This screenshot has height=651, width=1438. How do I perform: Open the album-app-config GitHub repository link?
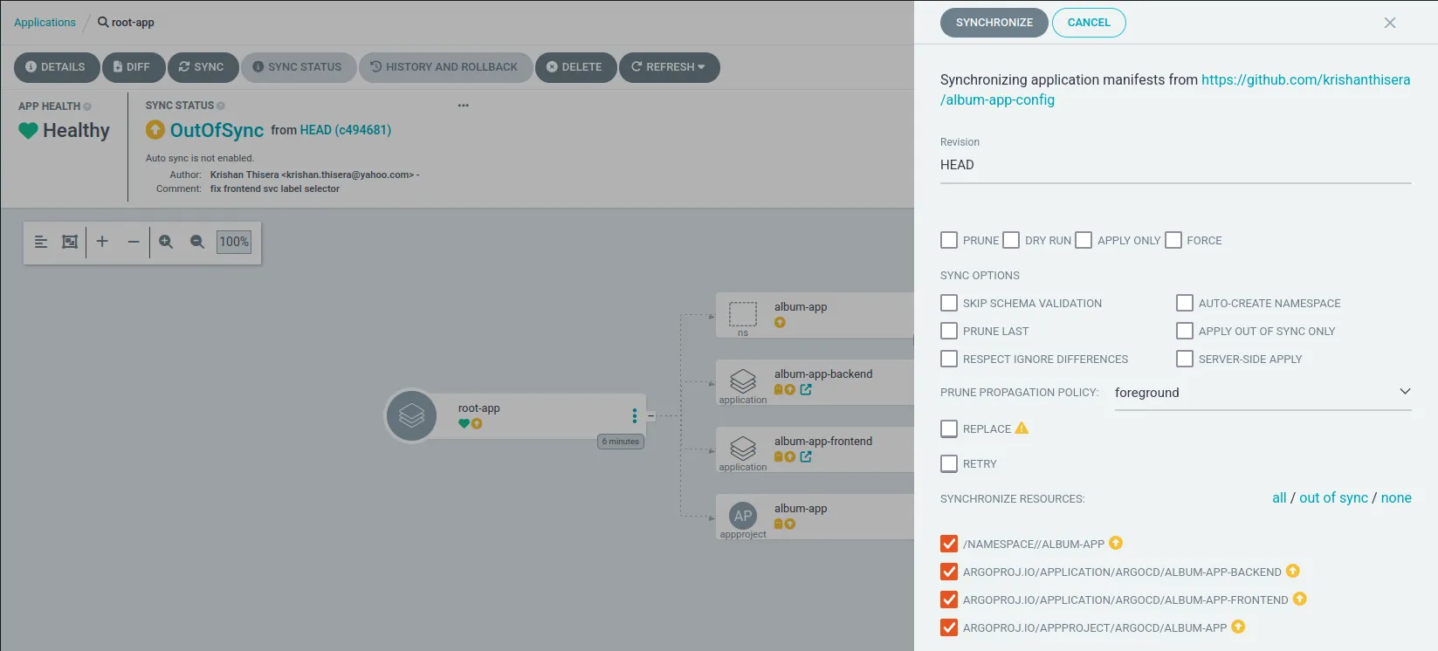(1174, 90)
